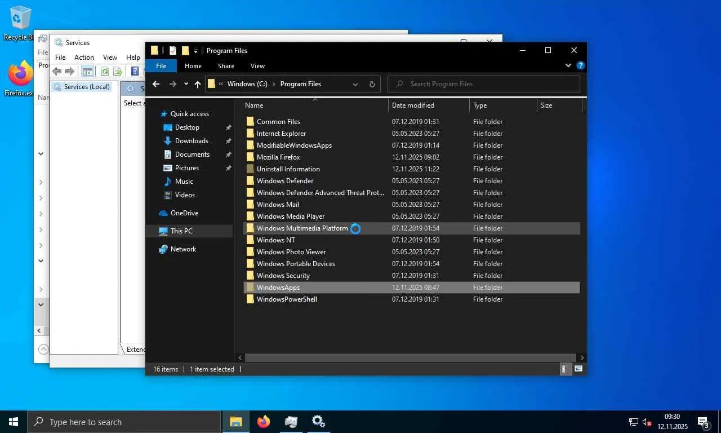Open the Windows Start menu
721x433 pixels.
(x=14, y=422)
